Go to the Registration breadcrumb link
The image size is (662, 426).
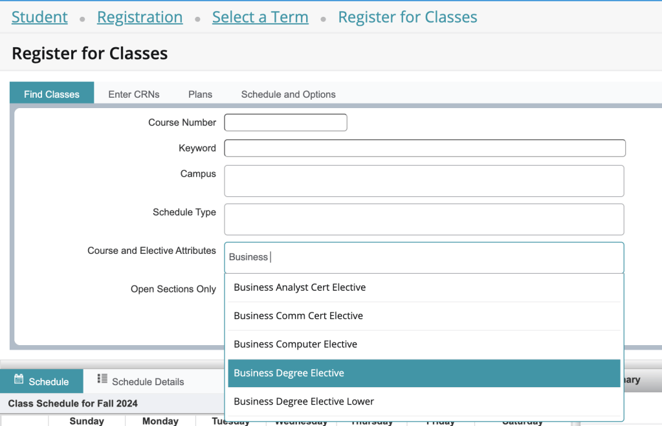140,17
